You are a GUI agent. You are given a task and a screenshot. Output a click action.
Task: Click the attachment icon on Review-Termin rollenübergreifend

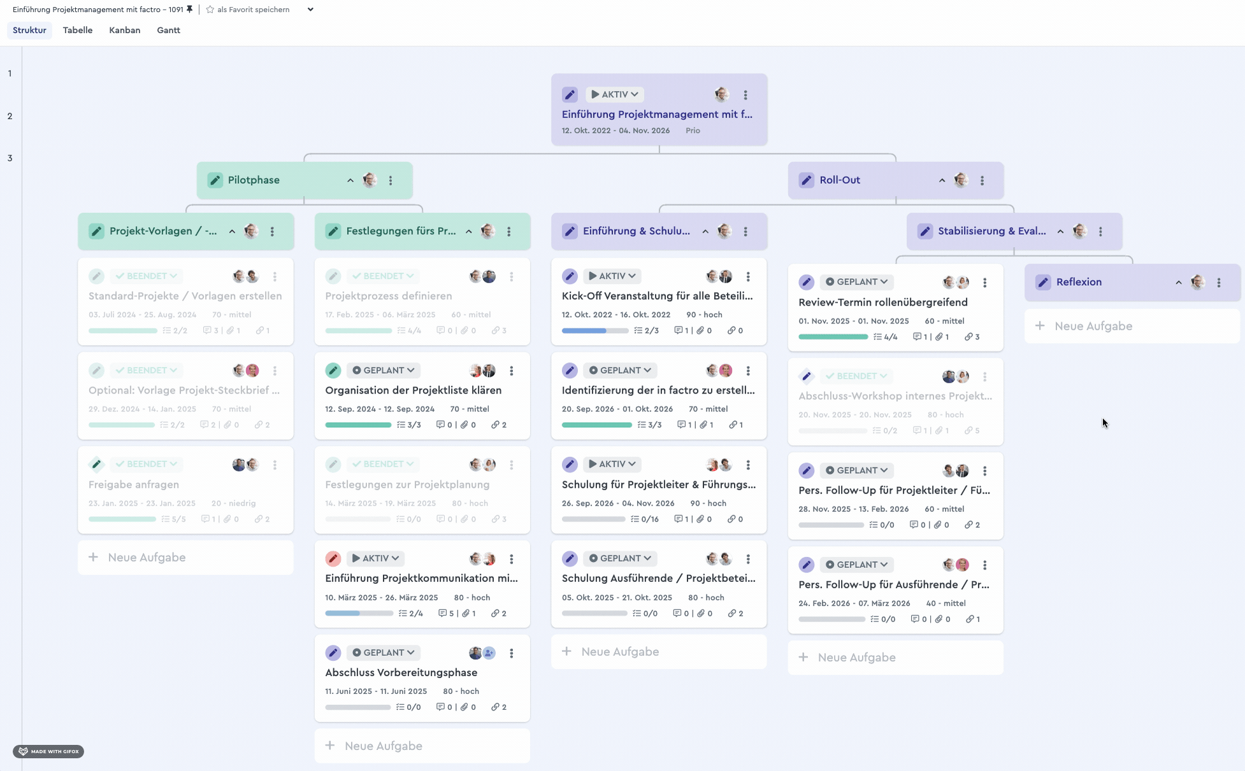[x=939, y=337]
